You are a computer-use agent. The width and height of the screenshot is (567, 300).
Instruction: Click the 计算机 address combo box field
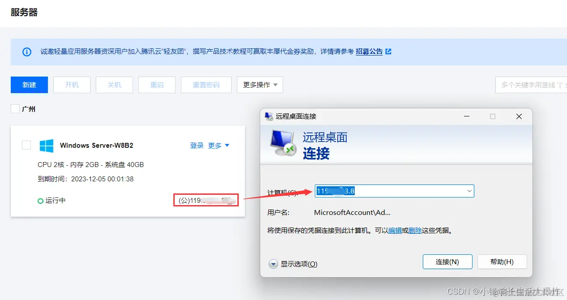click(394, 191)
